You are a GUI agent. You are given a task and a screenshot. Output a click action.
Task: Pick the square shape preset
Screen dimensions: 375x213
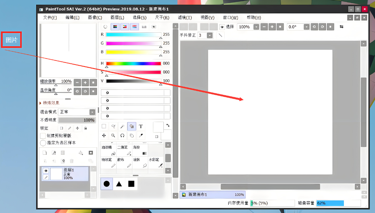[x=131, y=184]
